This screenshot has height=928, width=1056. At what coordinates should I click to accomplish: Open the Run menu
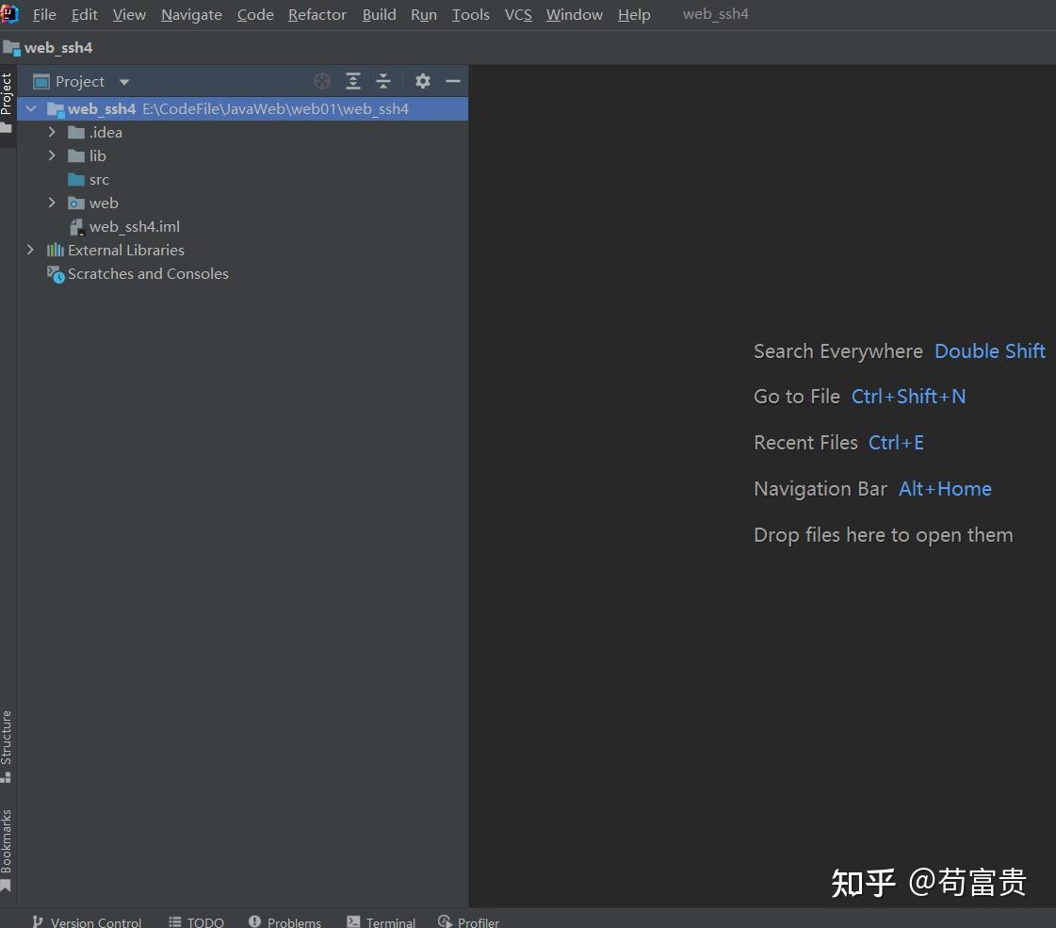(x=424, y=15)
